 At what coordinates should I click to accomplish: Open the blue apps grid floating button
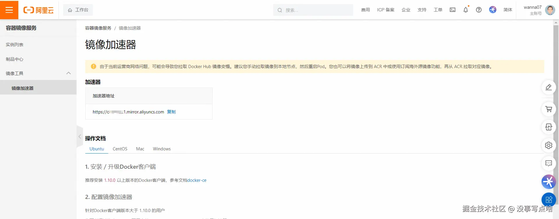549,200
